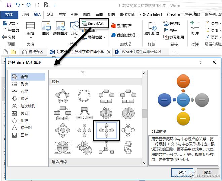Switch to the 开始 ribbon tab

pos(25,14)
